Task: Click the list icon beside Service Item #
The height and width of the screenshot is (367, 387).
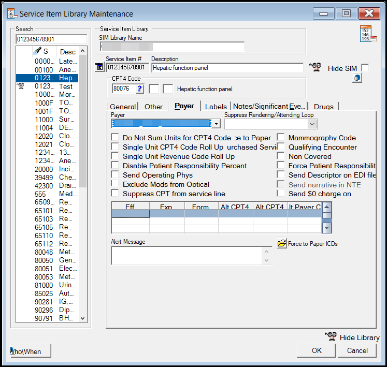Action: click(x=99, y=67)
